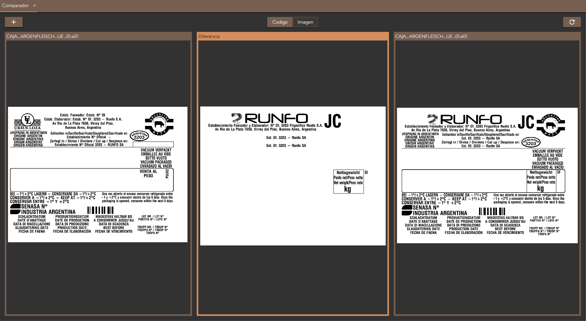Click the 3203 oval stamp in the right label
This screenshot has height=321, width=586.
[531, 142]
